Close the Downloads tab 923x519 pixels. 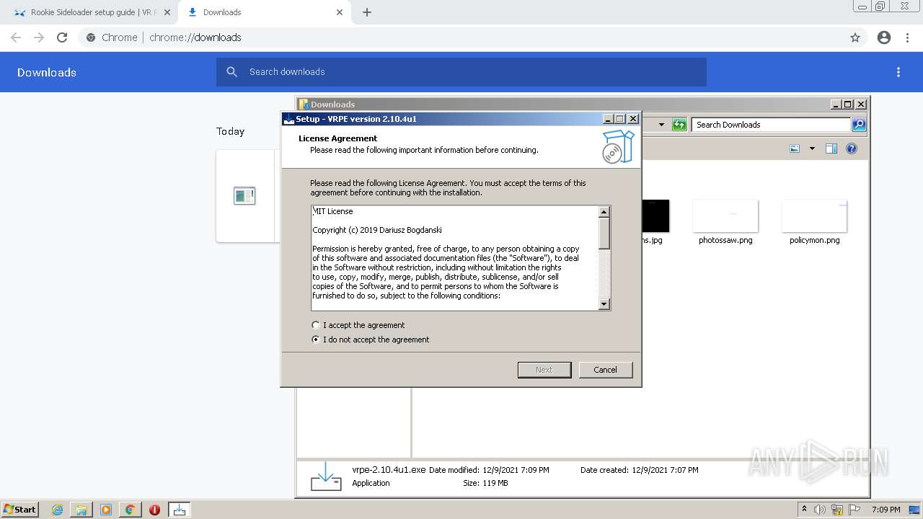tap(340, 12)
